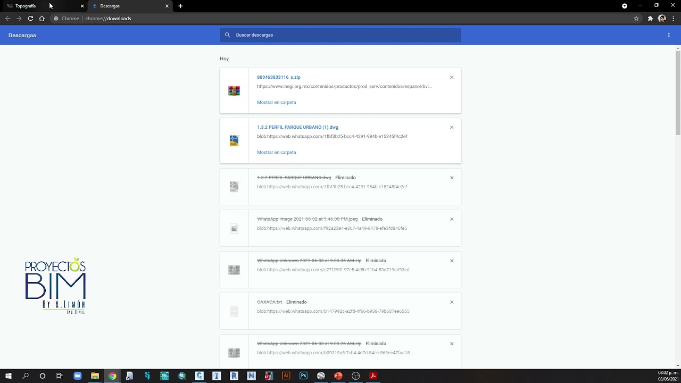Remove WhatsApp Unknown 9.03.26 AM.zip entry

coord(452,344)
